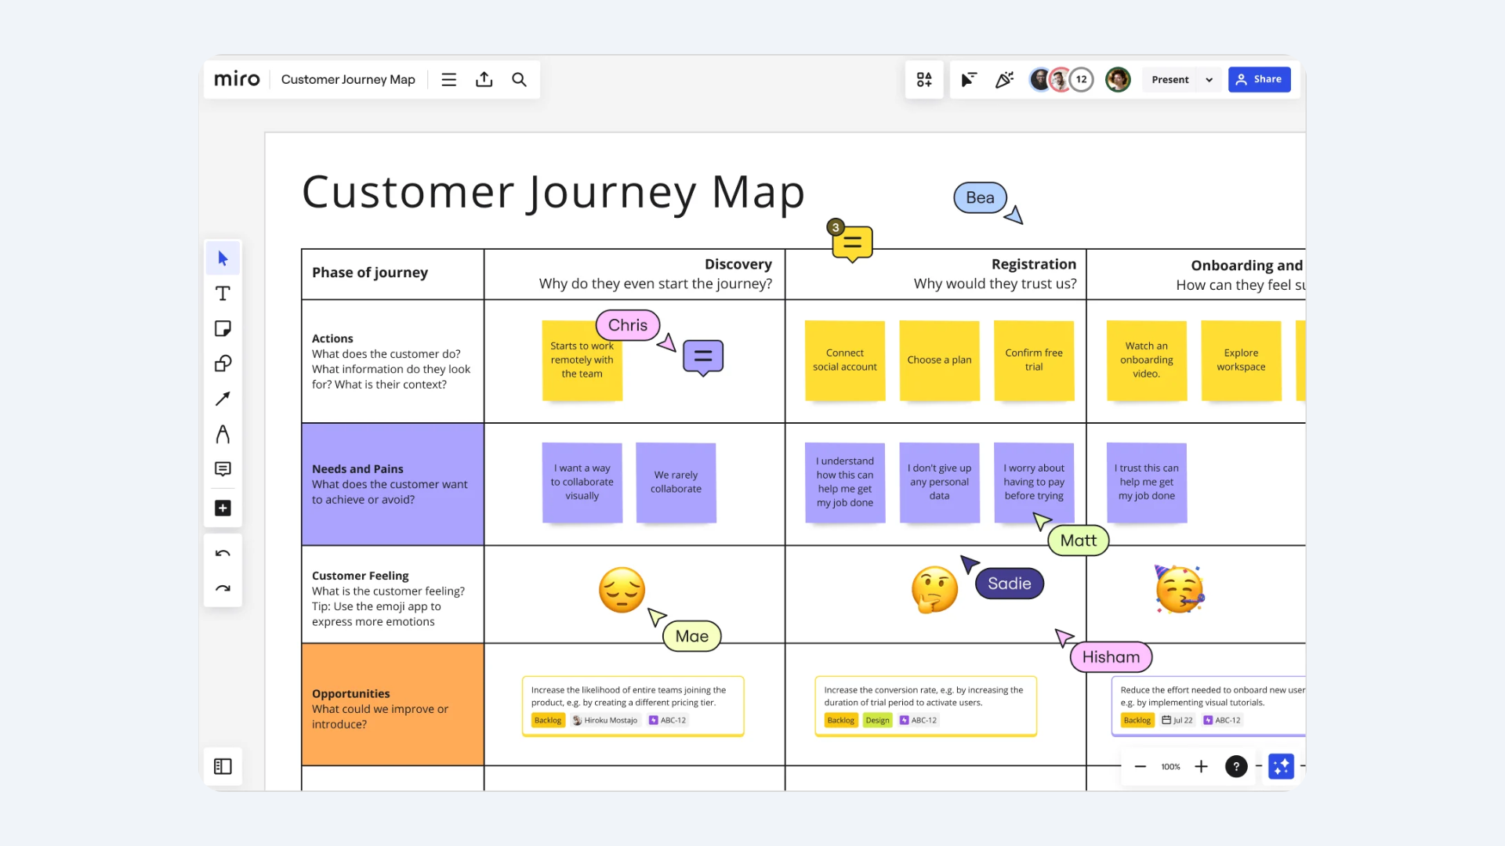Click the Customer Journey Map title text

coord(553,192)
